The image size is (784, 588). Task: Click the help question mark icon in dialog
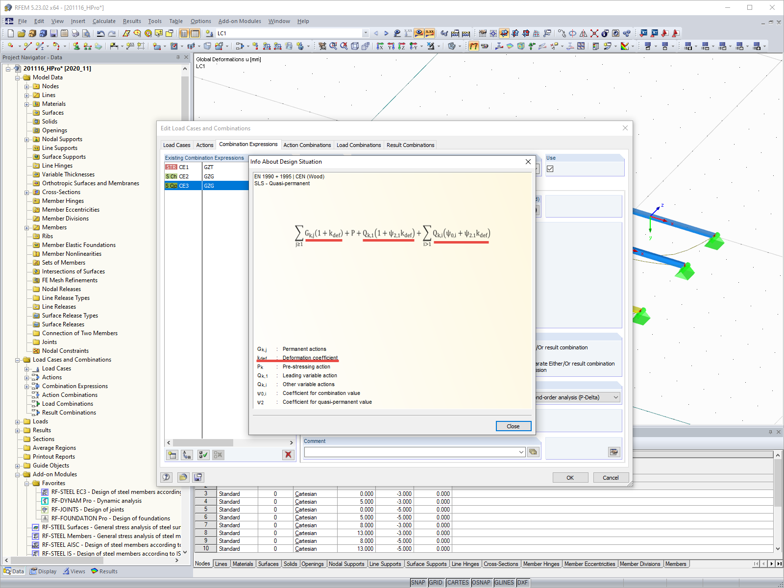tap(167, 477)
